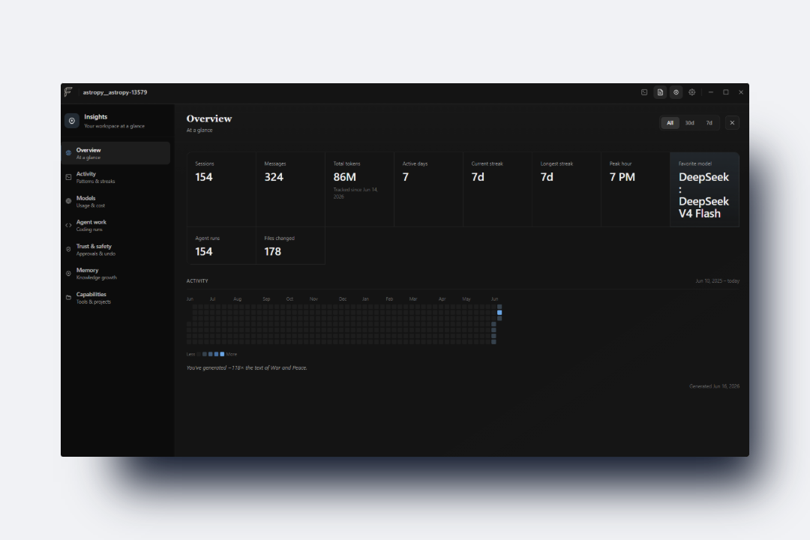Close the Insights panel with the X button

click(732, 123)
